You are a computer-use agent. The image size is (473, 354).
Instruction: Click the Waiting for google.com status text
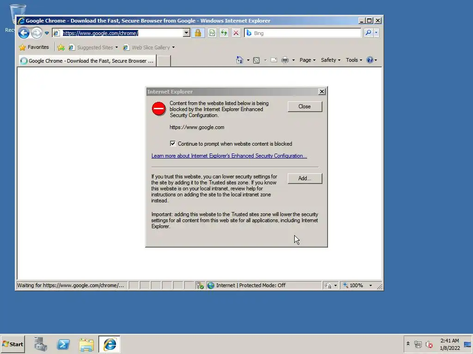pos(71,285)
